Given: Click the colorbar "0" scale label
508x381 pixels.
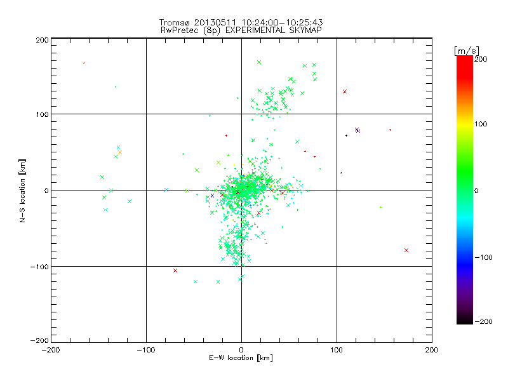Looking at the screenshot, I should 476,190.
